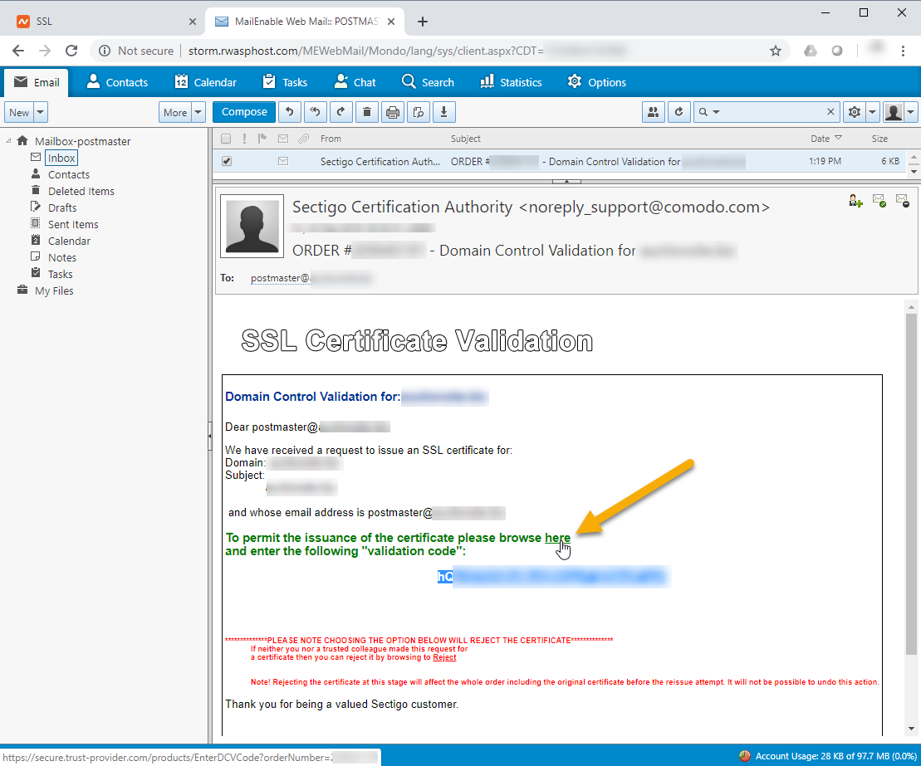Screen dimensions: 921x766
Task: Click the Reject certificate link
Action: [x=444, y=657]
